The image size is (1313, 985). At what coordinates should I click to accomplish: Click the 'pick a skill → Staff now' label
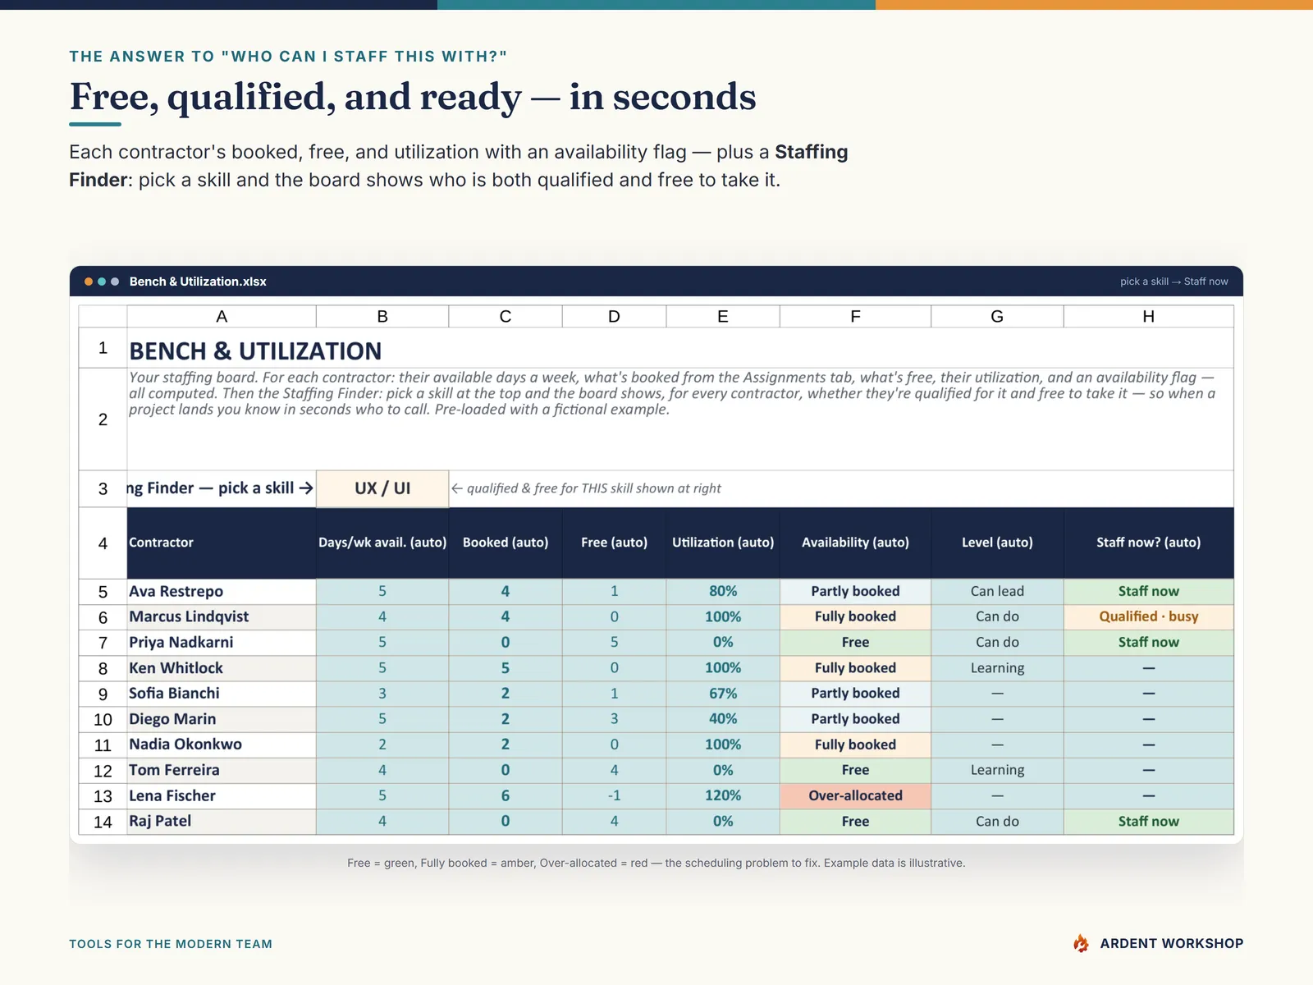(x=1174, y=282)
